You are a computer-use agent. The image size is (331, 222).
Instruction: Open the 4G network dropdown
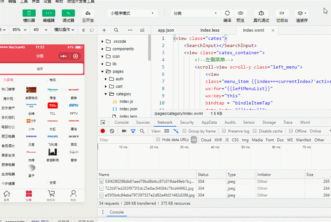40,30
